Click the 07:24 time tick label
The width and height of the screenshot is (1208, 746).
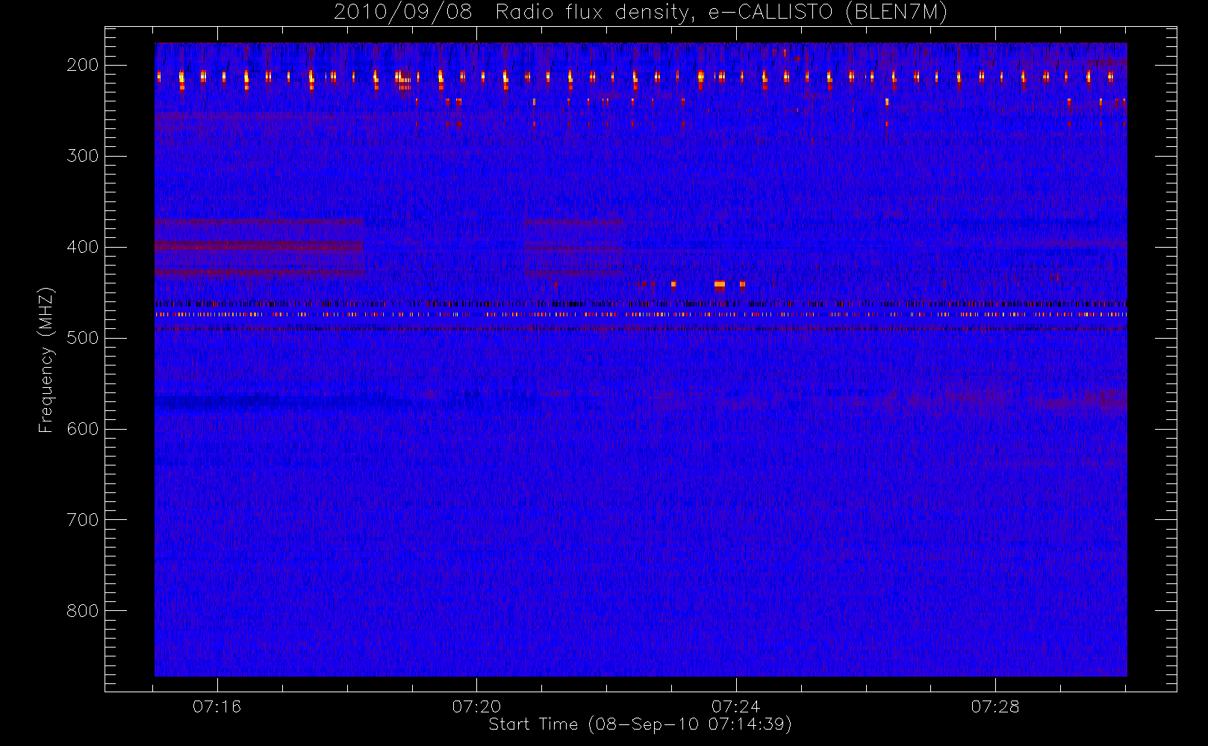coord(735,706)
